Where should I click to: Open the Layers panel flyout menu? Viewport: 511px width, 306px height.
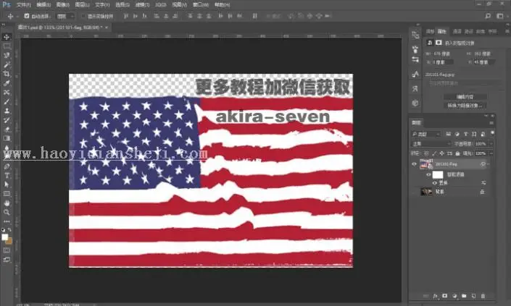[x=491, y=123]
